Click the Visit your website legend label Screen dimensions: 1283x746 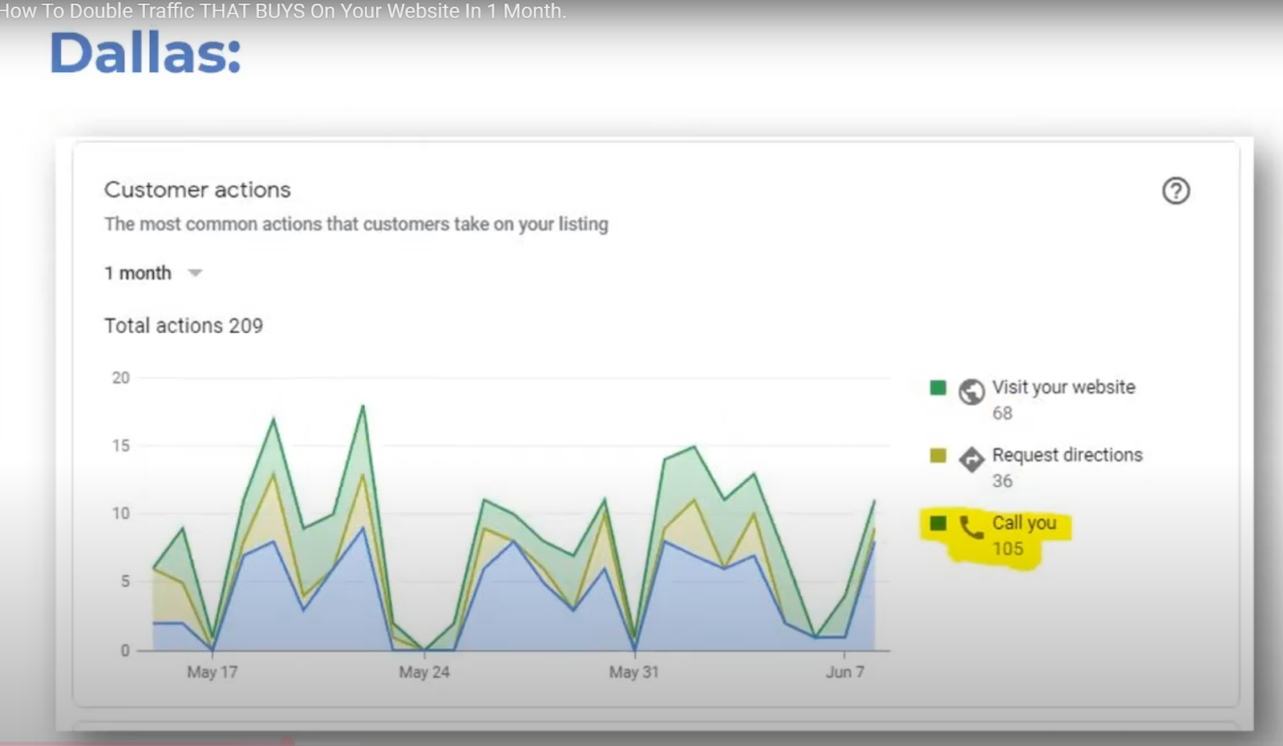pyautogui.click(x=1063, y=387)
